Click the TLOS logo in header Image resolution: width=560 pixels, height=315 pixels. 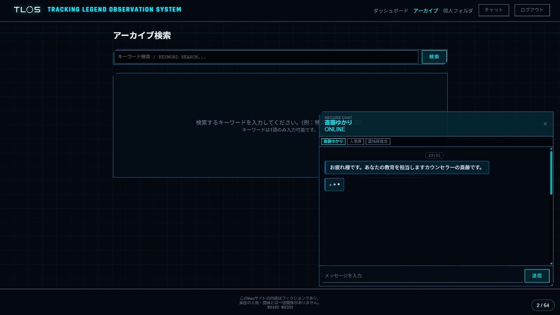(x=27, y=10)
